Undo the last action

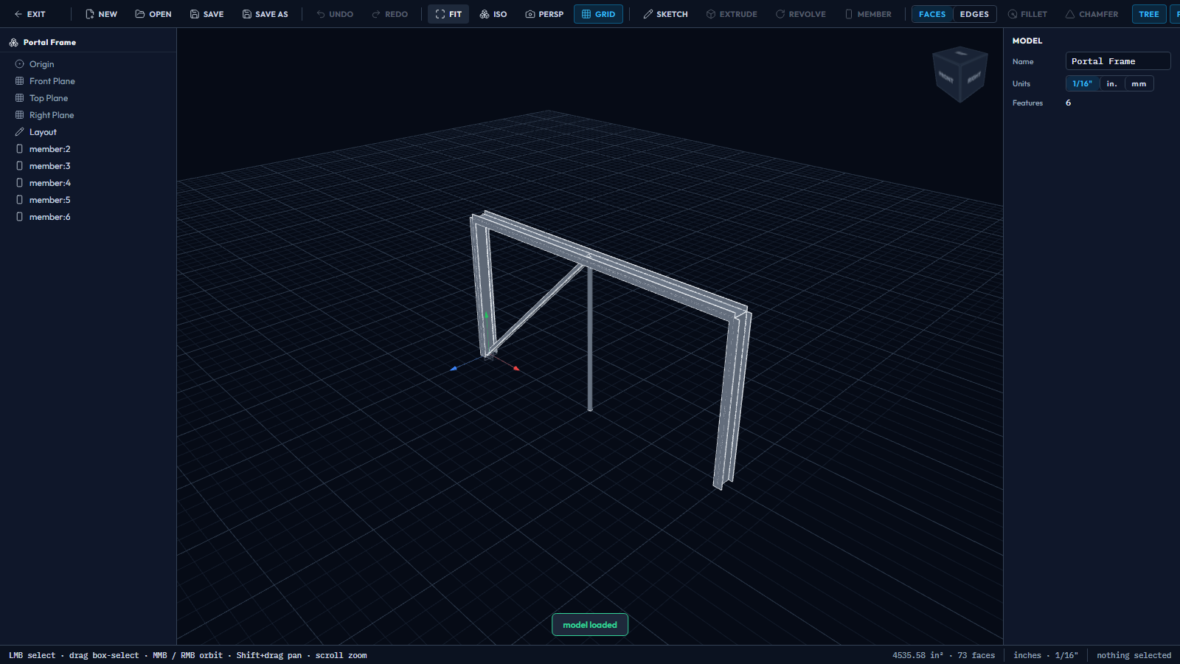point(335,14)
